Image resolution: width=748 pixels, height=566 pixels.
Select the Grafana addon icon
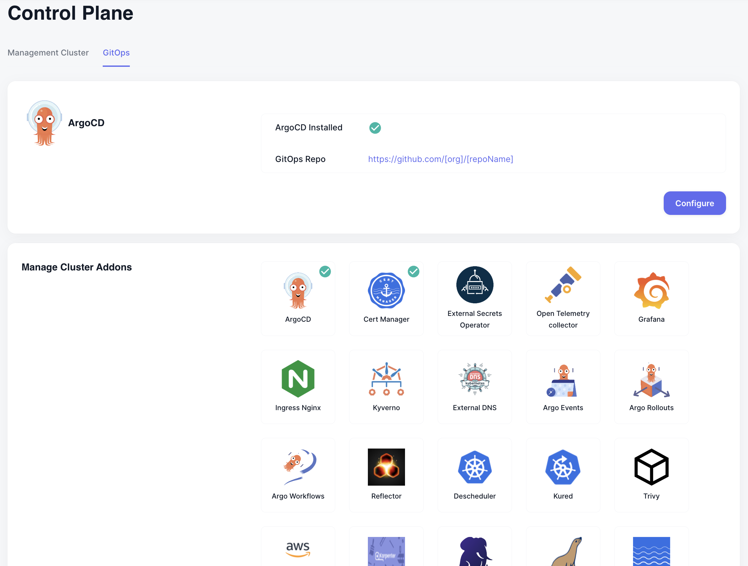tap(651, 290)
